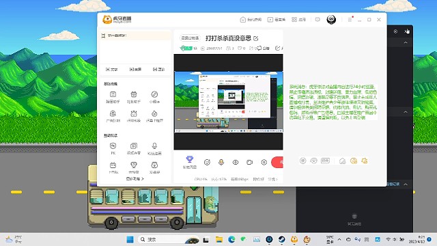Select the middle add-source tab in left panel
Viewport: 437px width, 246px height.
click(135, 69)
